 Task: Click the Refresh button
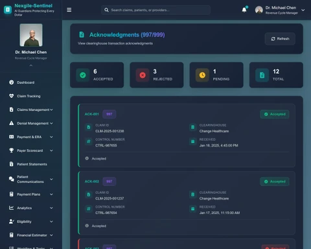coord(280,39)
